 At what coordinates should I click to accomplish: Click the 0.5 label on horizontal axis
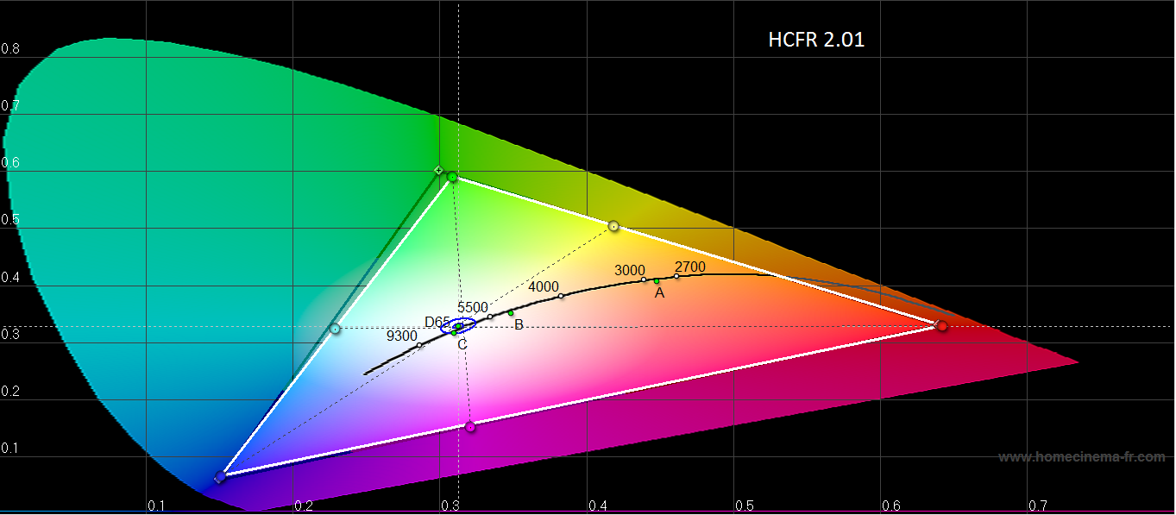click(x=743, y=505)
